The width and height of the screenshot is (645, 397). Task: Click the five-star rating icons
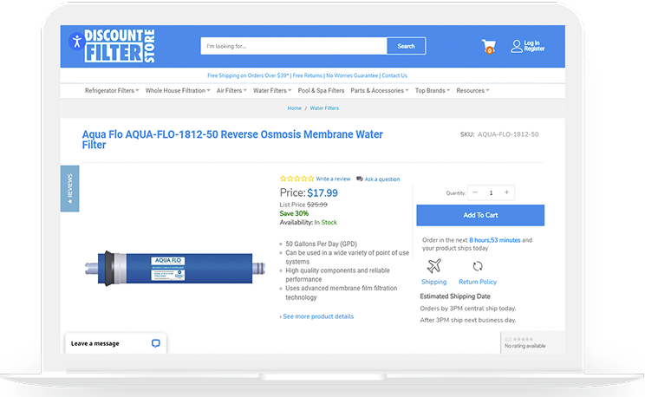[x=296, y=179]
